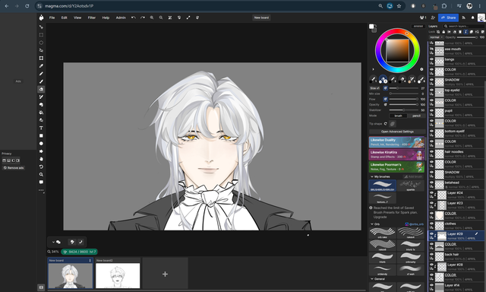Toggle visibility of Layer #24

pos(431,192)
